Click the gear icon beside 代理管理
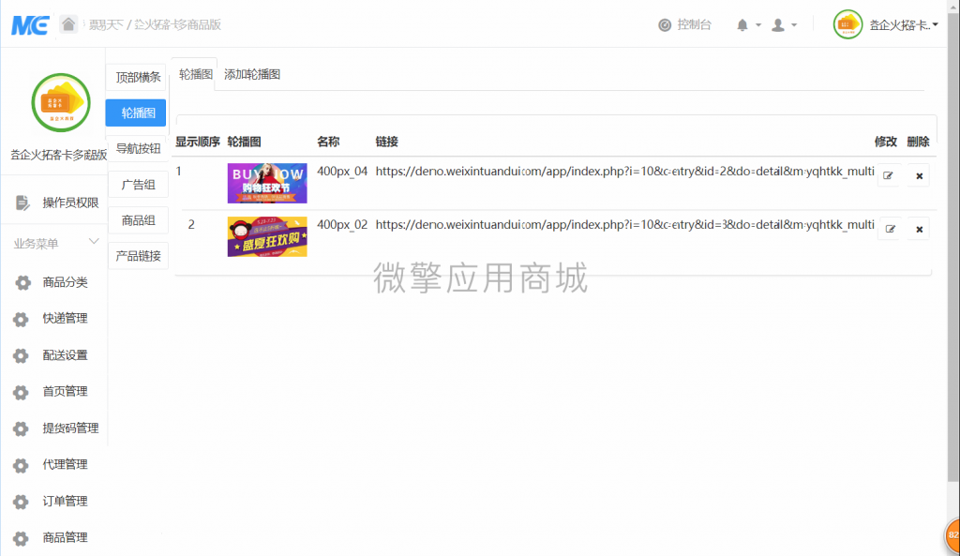 point(21,465)
